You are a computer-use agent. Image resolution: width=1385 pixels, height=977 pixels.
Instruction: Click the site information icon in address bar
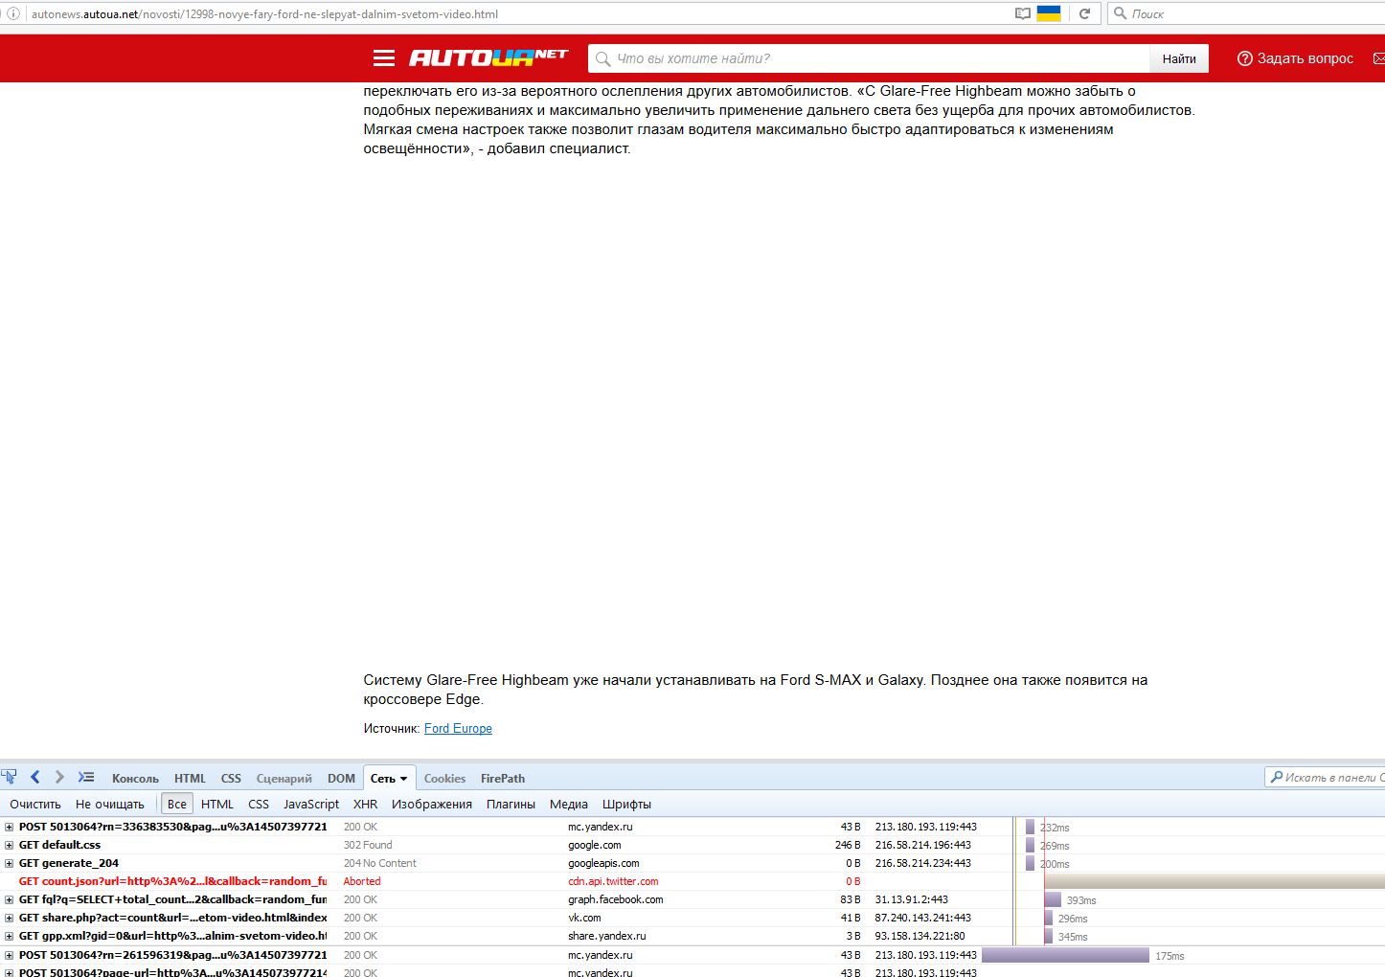(13, 13)
